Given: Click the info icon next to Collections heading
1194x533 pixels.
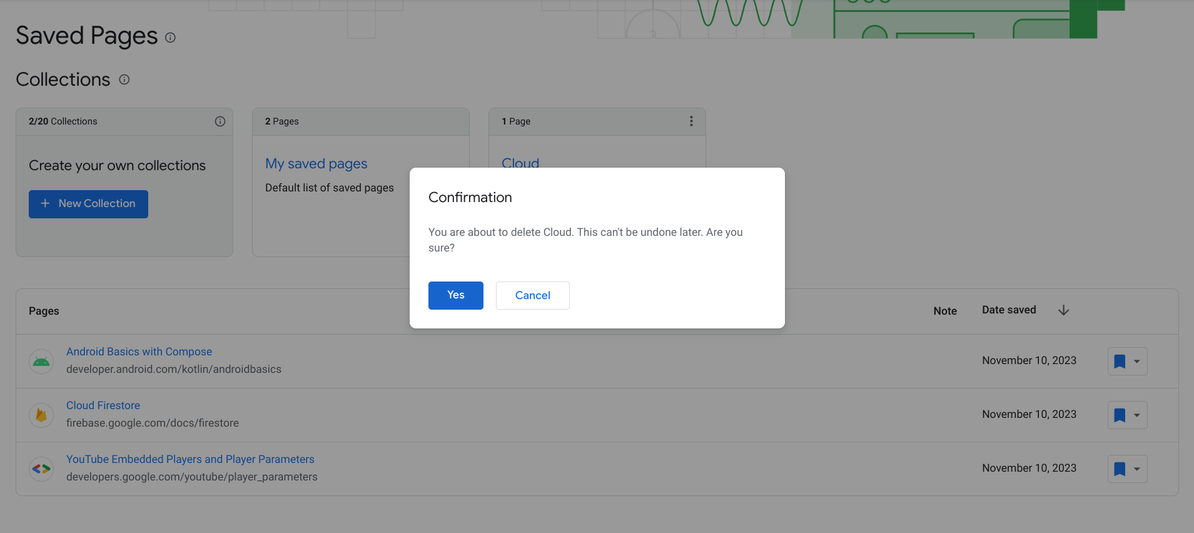Looking at the screenshot, I should click(x=124, y=79).
